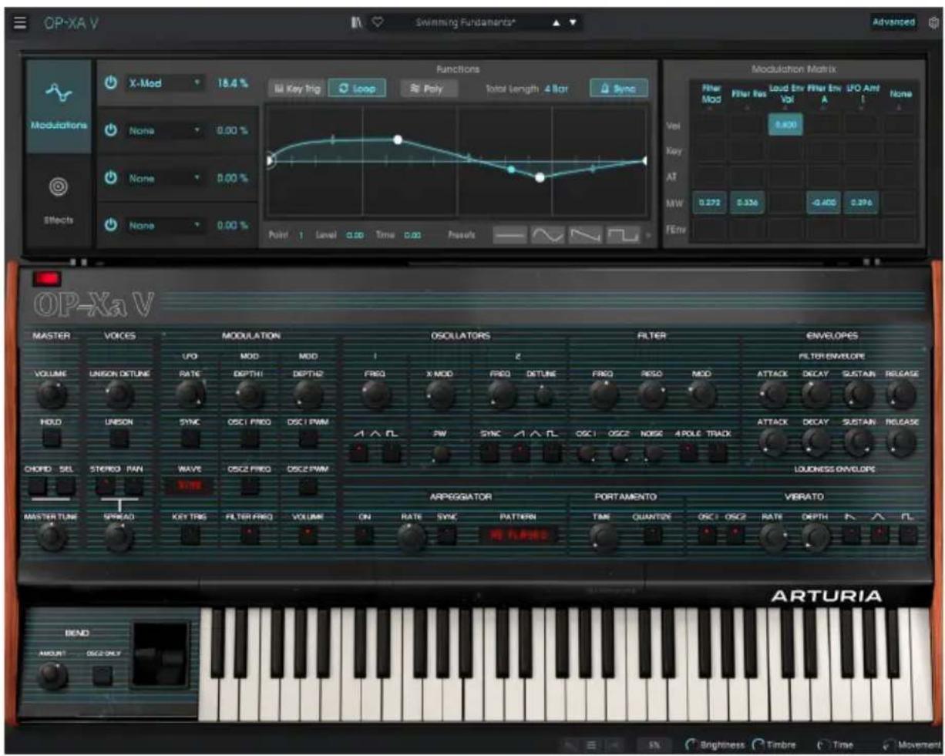Toggle OSC1 PWM modulation button

pyautogui.click(x=308, y=438)
